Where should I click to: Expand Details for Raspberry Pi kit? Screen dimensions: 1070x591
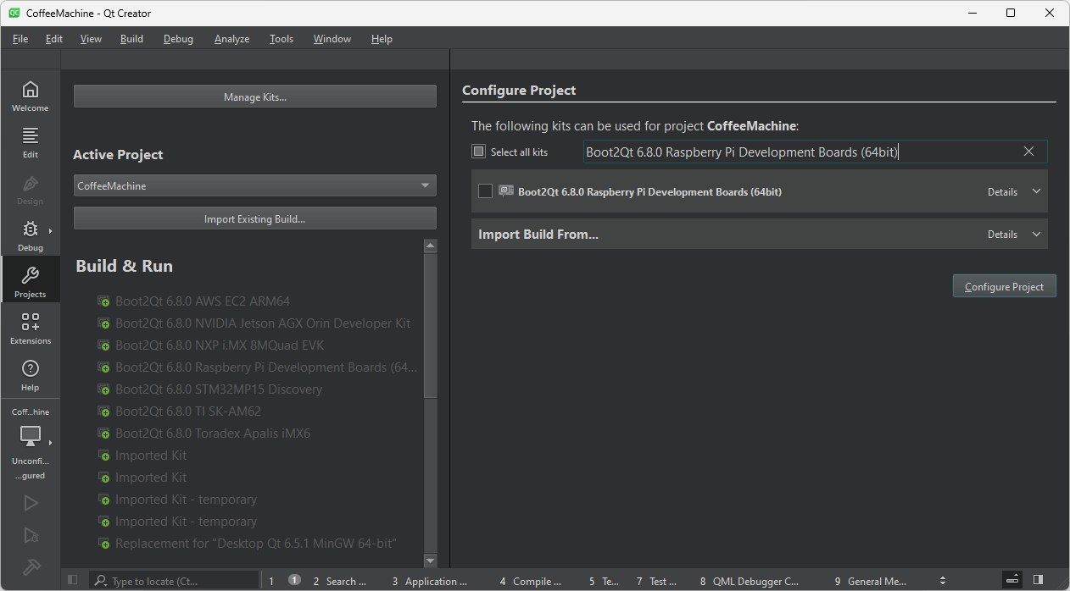(x=1014, y=192)
